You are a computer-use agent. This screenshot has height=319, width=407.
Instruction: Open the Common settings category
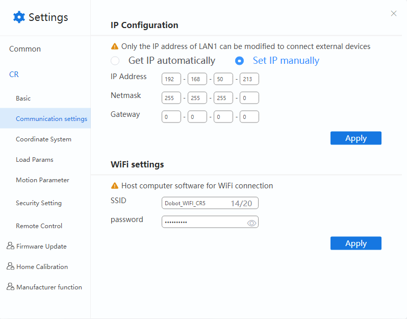[25, 49]
